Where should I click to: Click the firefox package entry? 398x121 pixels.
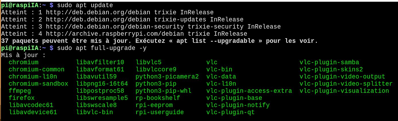[x=22, y=98]
